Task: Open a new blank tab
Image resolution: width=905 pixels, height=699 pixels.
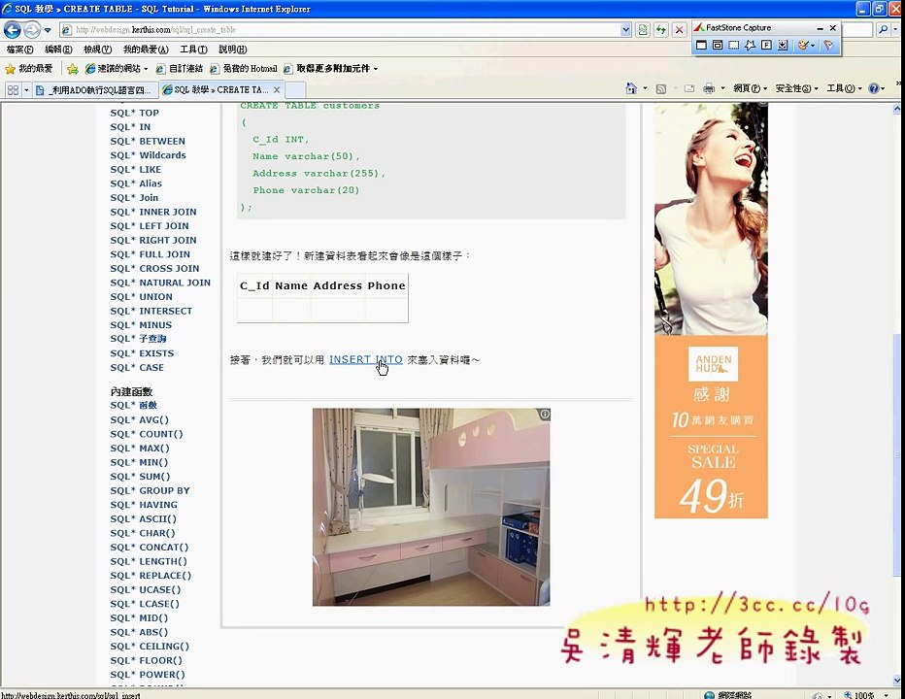Action: [x=295, y=90]
